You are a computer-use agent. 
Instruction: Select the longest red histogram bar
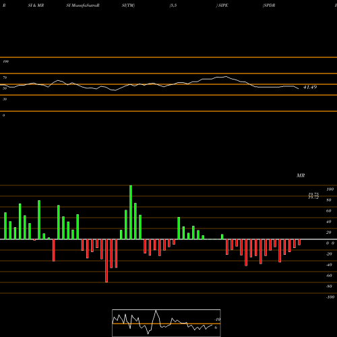106,261
